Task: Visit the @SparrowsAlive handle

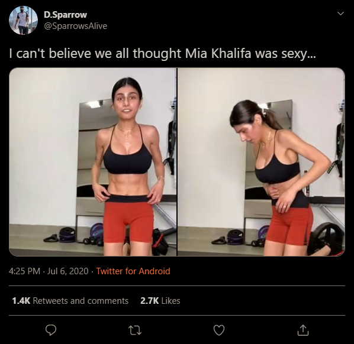Action: [75, 26]
